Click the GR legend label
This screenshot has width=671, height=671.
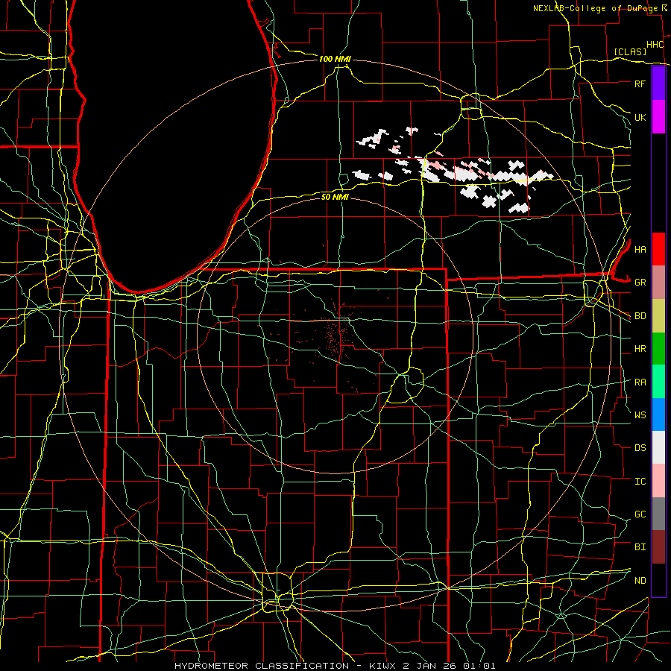[x=640, y=283]
